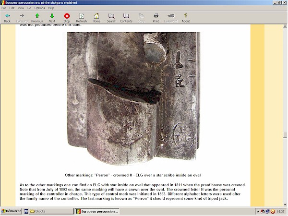
Task: Click the Démarrer start button
Action: point(11,211)
